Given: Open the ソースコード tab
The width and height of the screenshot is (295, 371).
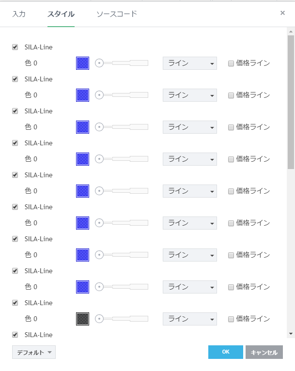Looking at the screenshot, I should tap(117, 14).
